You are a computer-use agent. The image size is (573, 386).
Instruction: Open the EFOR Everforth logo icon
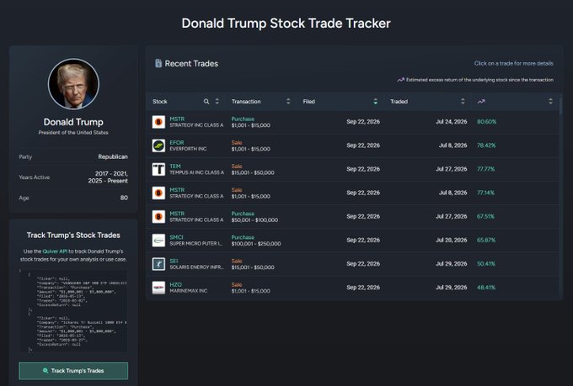(x=158, y=145)
